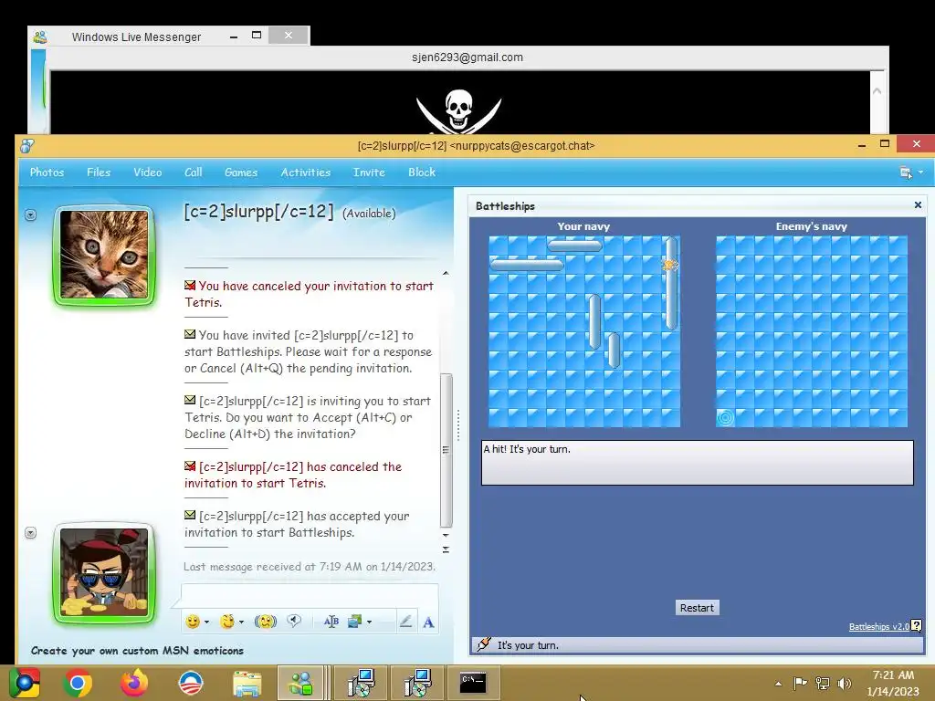Click Invite in the conversation toolbar

(369, 173)
